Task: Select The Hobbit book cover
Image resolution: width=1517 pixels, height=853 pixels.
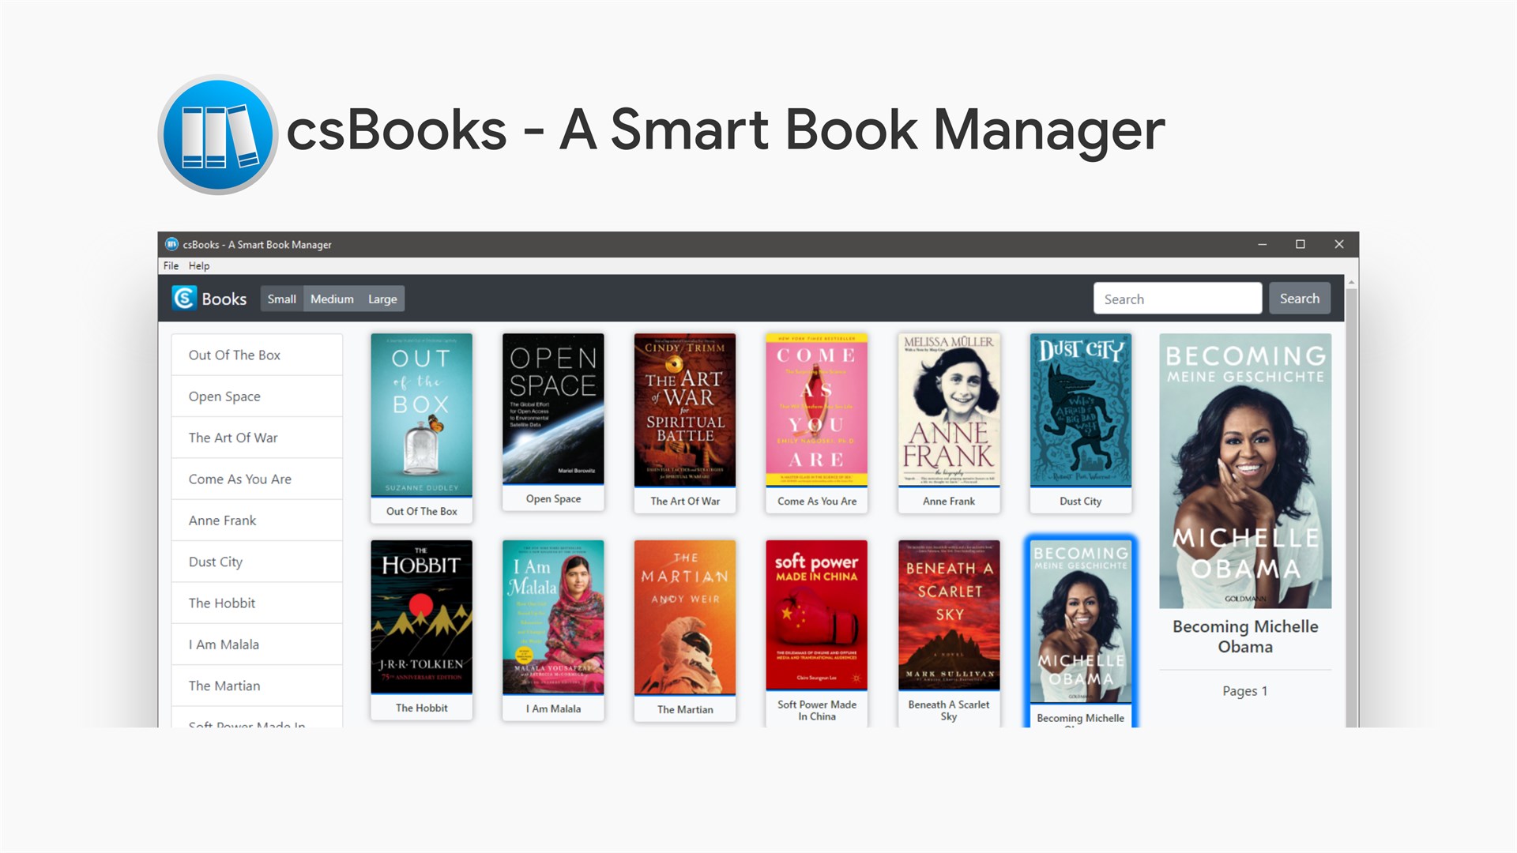Action: coord(421,617)
